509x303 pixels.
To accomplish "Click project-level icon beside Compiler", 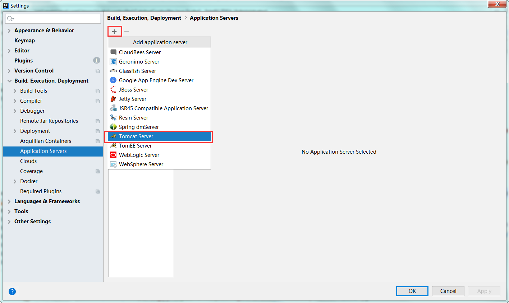I will (x=97, y=101).
